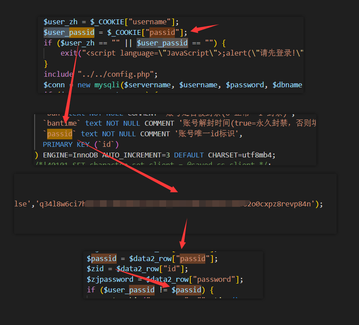Click the highlighted $user_passid assignment variable
This screenshot has height=325, width=359.
69,33
